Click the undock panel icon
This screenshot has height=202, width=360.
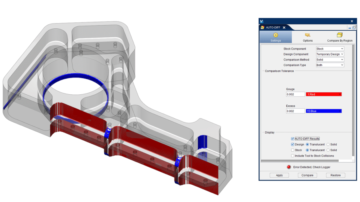point(354,28)
